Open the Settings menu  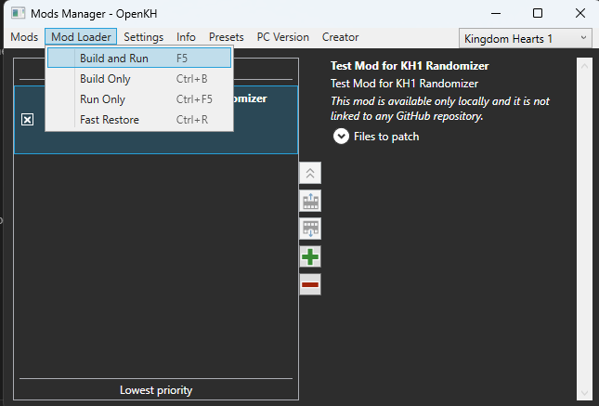(x=144, y=37)
